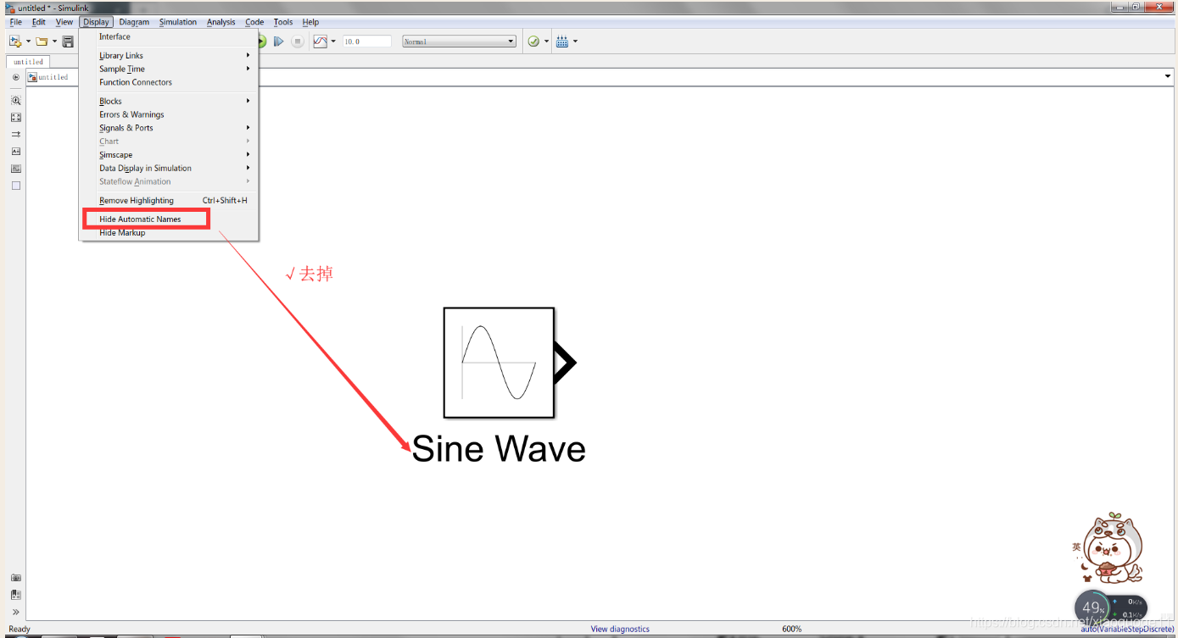Expand Library Links submenu
Screen dimensions: 1178x638
(169, 56)
